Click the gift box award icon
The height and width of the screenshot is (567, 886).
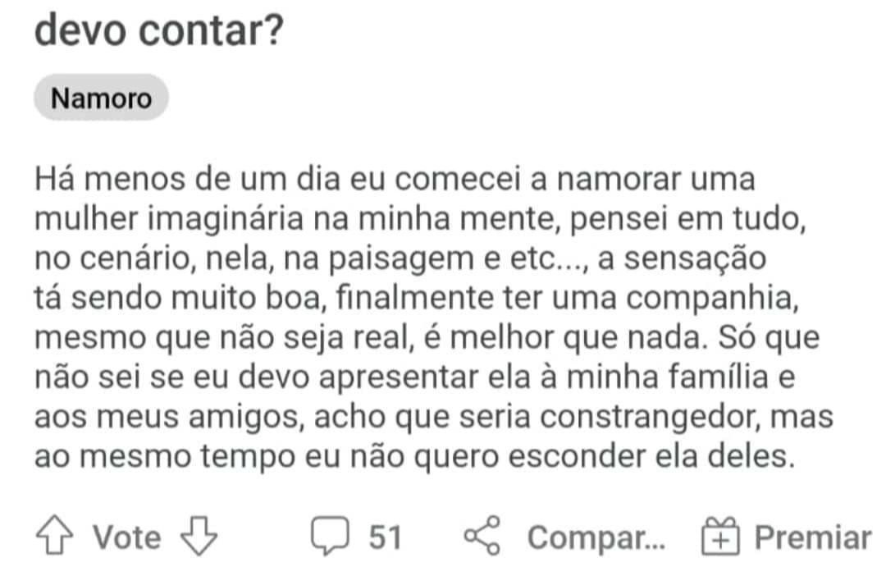(x=720, y=535)
